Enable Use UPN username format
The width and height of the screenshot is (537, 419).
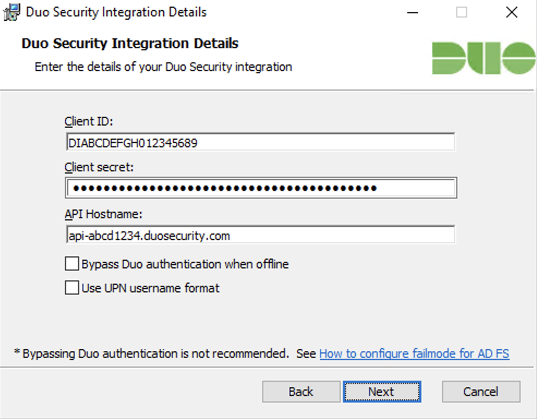point(71,288)
